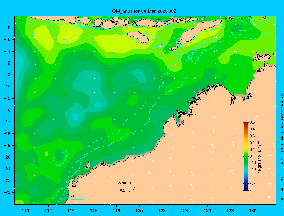The width and height of the screenshot is (284, 216).
Task: Click longitude label 120 on x-axis
Action: [x=139, y=211]
